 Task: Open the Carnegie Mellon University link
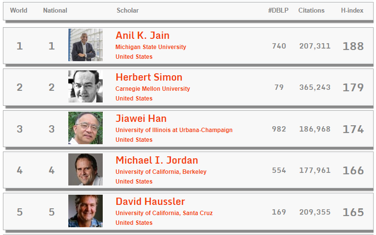[x=153, y=89]
